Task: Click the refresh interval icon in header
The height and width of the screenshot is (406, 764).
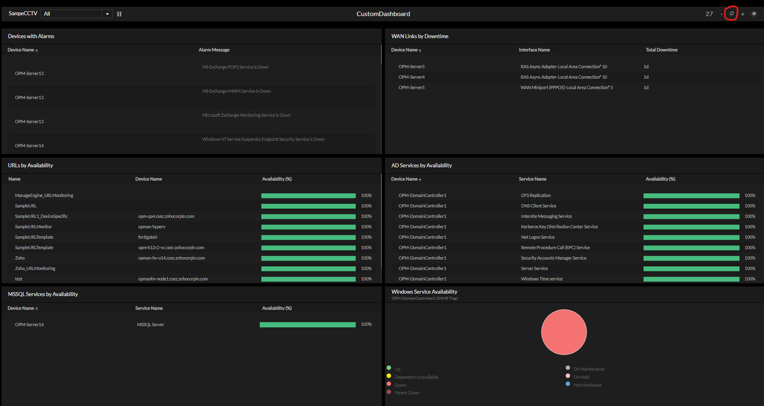Action: (x=731, y=14)
